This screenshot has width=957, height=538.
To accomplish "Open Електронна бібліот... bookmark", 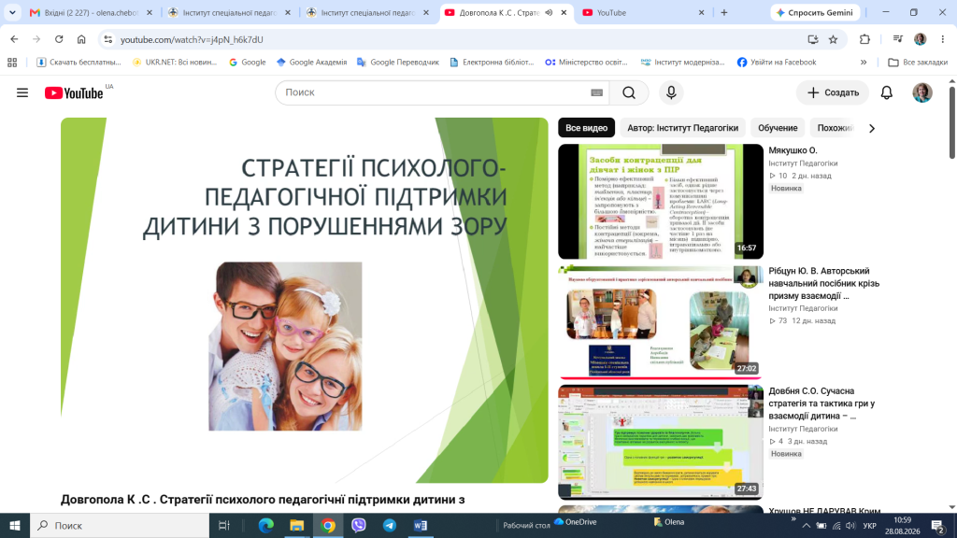I will (492, 63).
